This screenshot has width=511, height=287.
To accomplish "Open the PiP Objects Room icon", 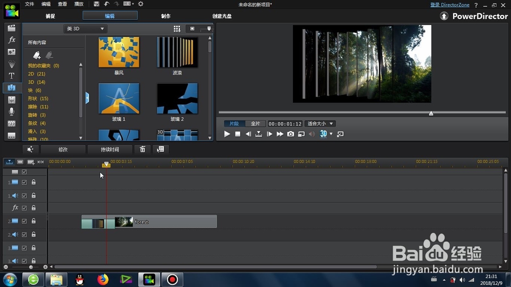I will [x=12, y=52].
